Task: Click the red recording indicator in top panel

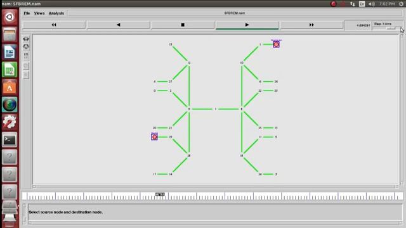Action: coord(334,4)
